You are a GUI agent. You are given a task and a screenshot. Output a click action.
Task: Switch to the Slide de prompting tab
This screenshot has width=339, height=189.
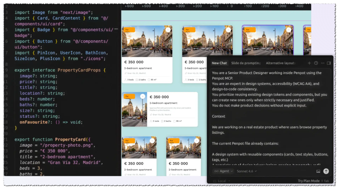246,63
